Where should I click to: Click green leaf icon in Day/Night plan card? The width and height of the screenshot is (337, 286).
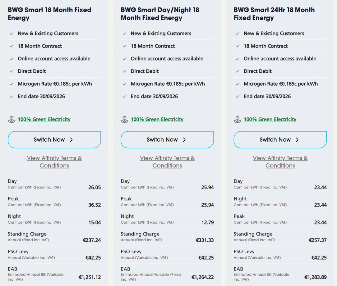124,119
